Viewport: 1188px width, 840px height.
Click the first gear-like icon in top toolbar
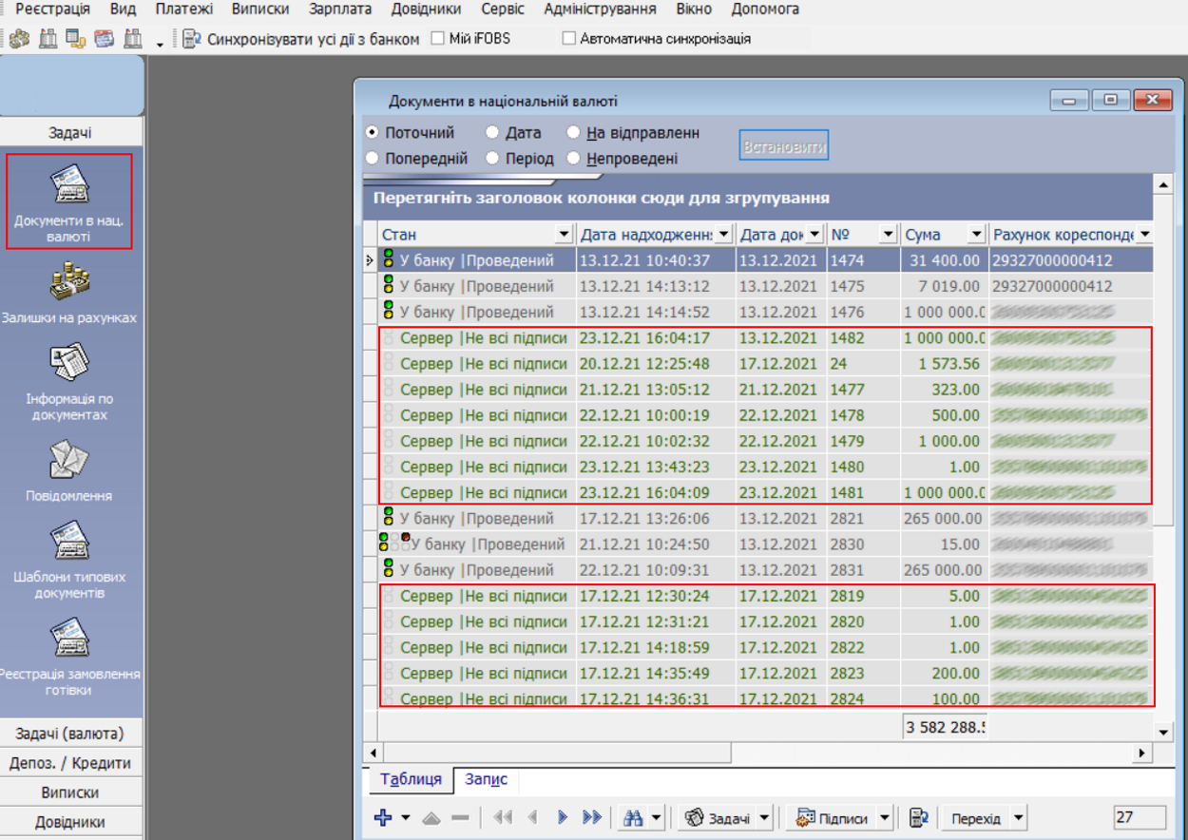[x=20, y=39]
